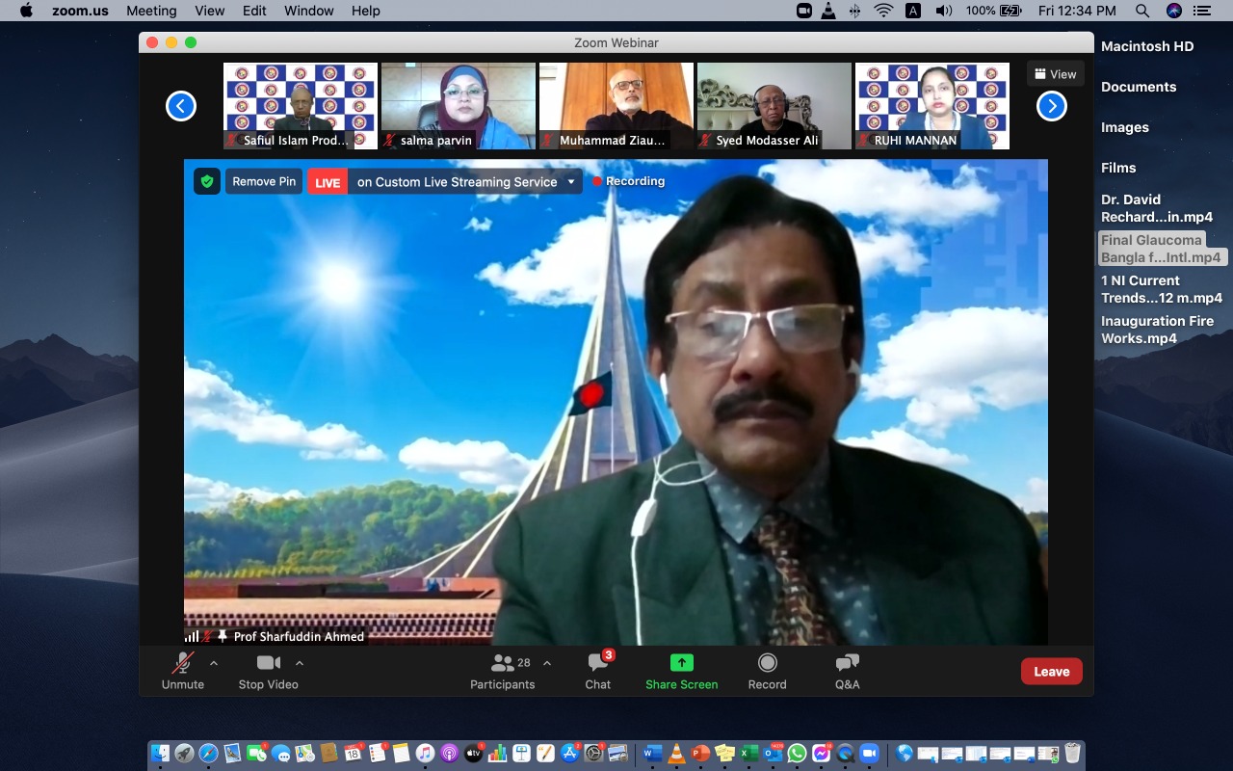Open the View layout button
Screen dimensions: 1233x771
pos(1055,74)
